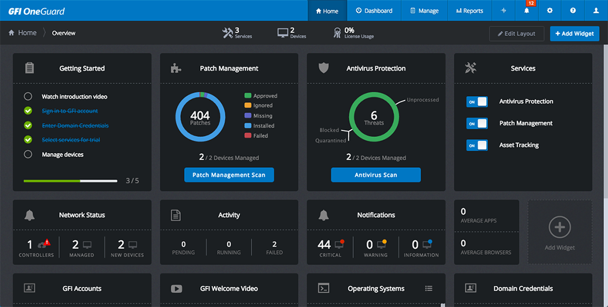Start the Patch Management Scan
Image resolution: width=608 pixels, height=307 pixels.
(229, 175)
